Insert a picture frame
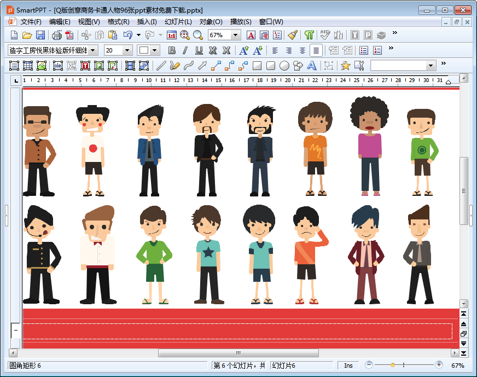Viewport: 477px width, 377px height. click(x=42, y=66)
